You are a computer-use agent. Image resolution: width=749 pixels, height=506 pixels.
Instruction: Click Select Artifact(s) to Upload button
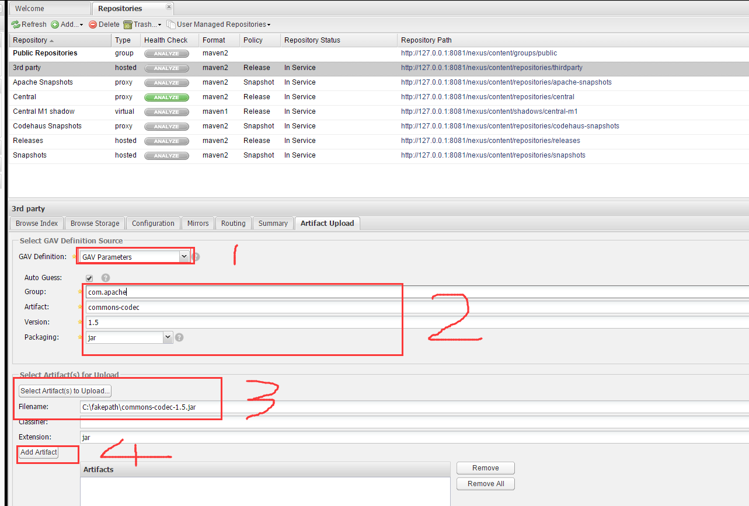click(65, 390)
